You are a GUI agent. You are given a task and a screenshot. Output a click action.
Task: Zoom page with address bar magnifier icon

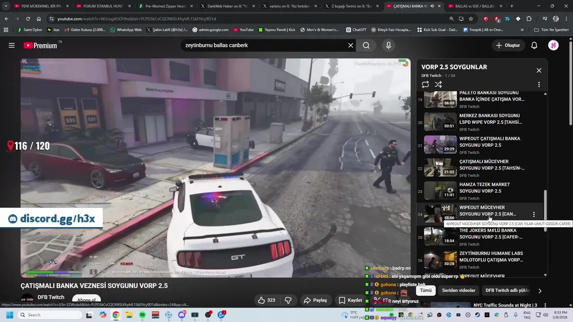click(451, 19)
